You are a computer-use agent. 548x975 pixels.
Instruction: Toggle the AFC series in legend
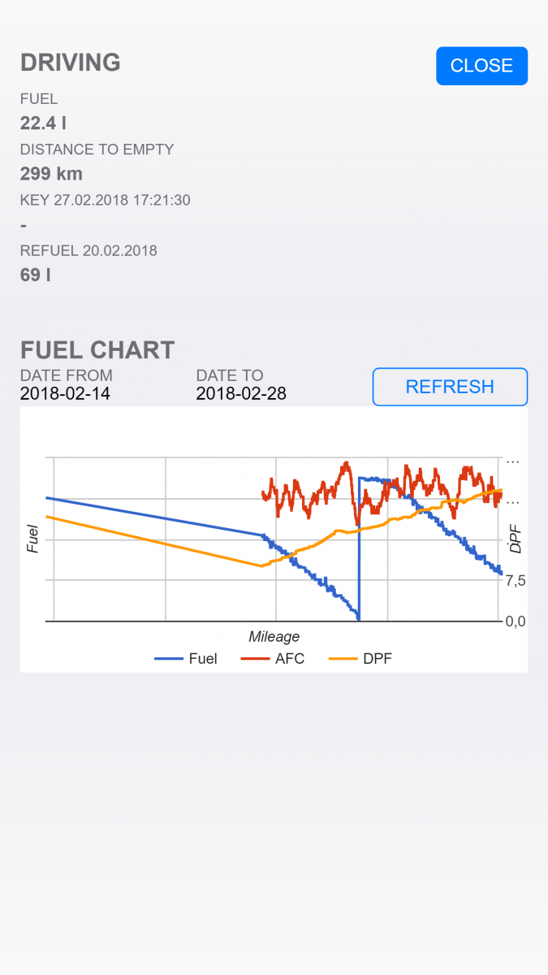[290, 659]
